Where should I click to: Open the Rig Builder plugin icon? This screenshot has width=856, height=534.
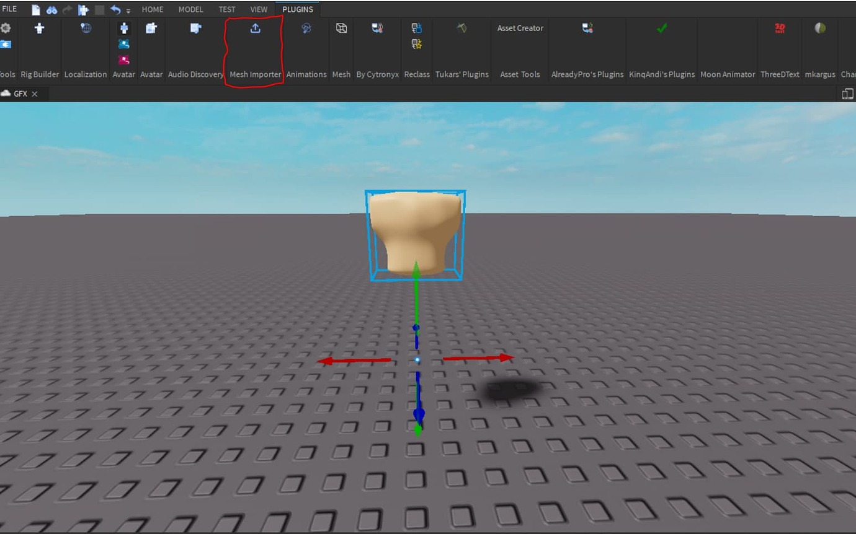point(39,28)
